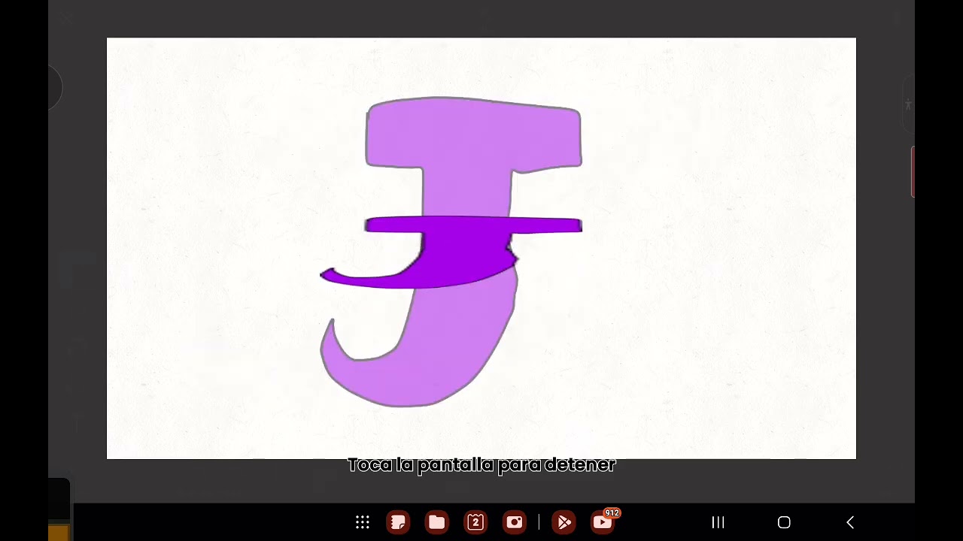The width and height of the screenshot is (963, 541).
Task: Tap the home navigation button
Action: [x=784, y=522]
